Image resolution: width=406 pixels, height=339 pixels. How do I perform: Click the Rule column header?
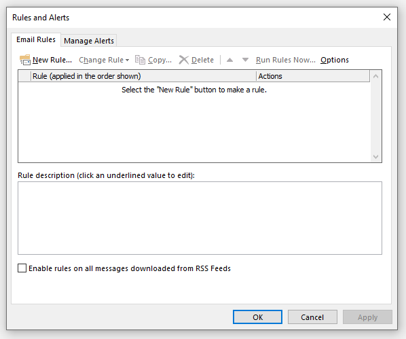144,76
